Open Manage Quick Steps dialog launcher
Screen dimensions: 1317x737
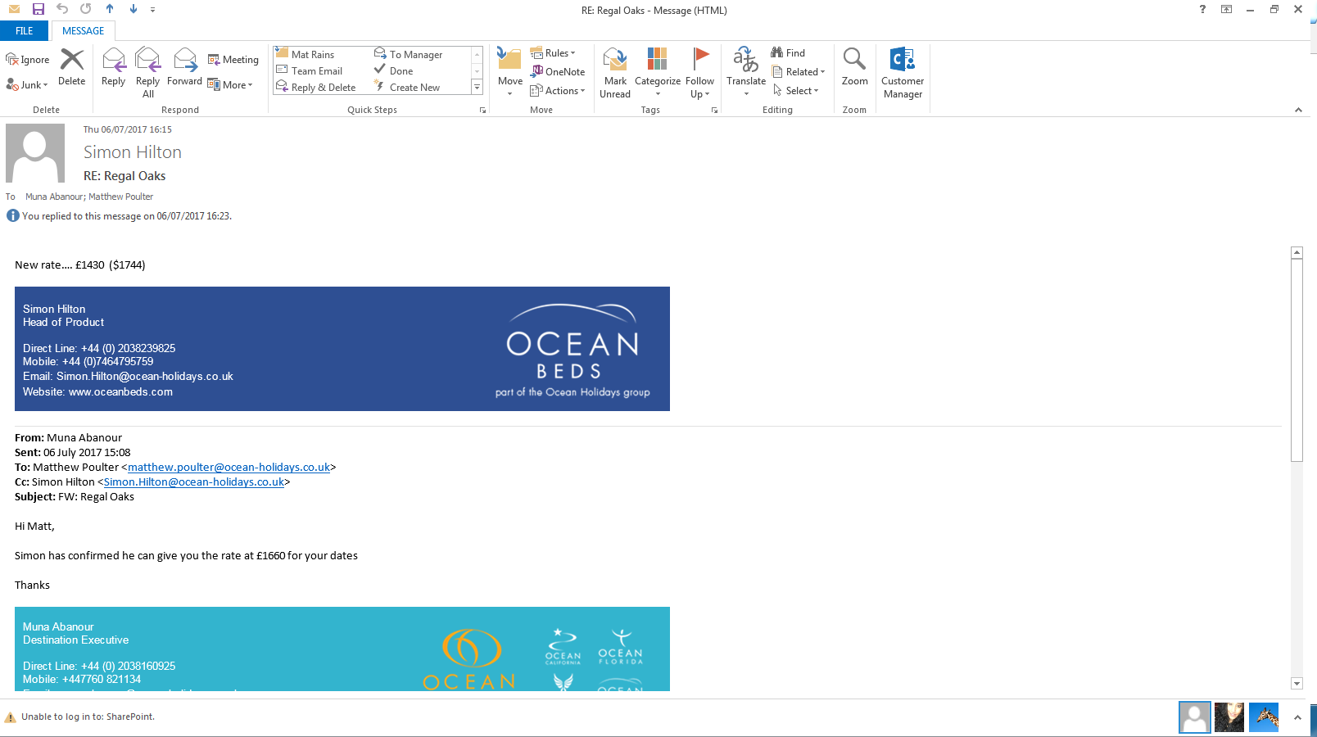[482, 110]
